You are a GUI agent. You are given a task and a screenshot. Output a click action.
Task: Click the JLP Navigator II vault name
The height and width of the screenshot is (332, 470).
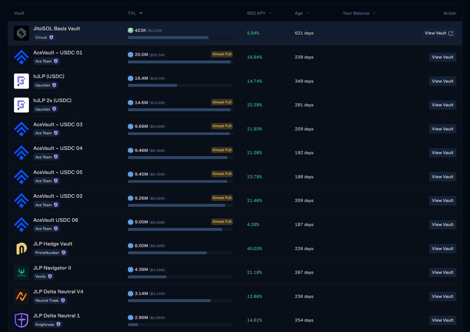52,268
